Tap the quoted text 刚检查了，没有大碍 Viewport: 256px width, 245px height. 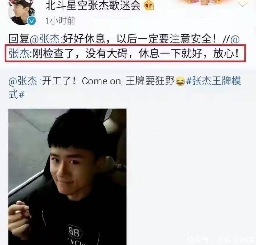(x=80, y=54)
